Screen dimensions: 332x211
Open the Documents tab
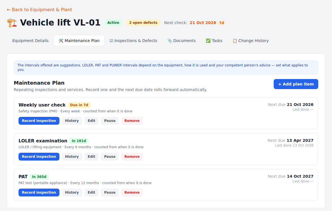point(181,41)
